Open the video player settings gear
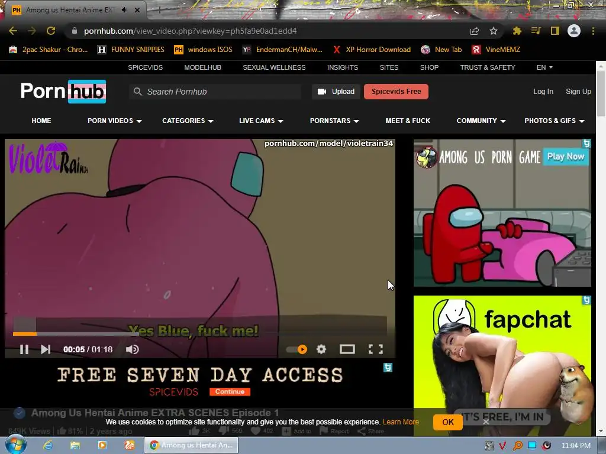 coord(321,349)
